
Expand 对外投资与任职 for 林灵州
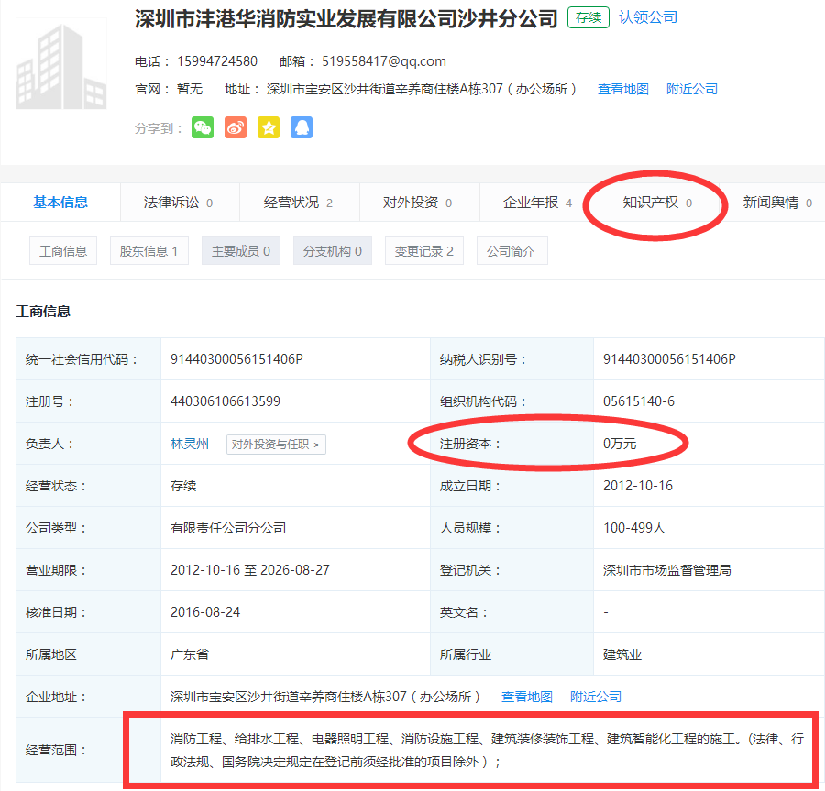coord(276,445)
